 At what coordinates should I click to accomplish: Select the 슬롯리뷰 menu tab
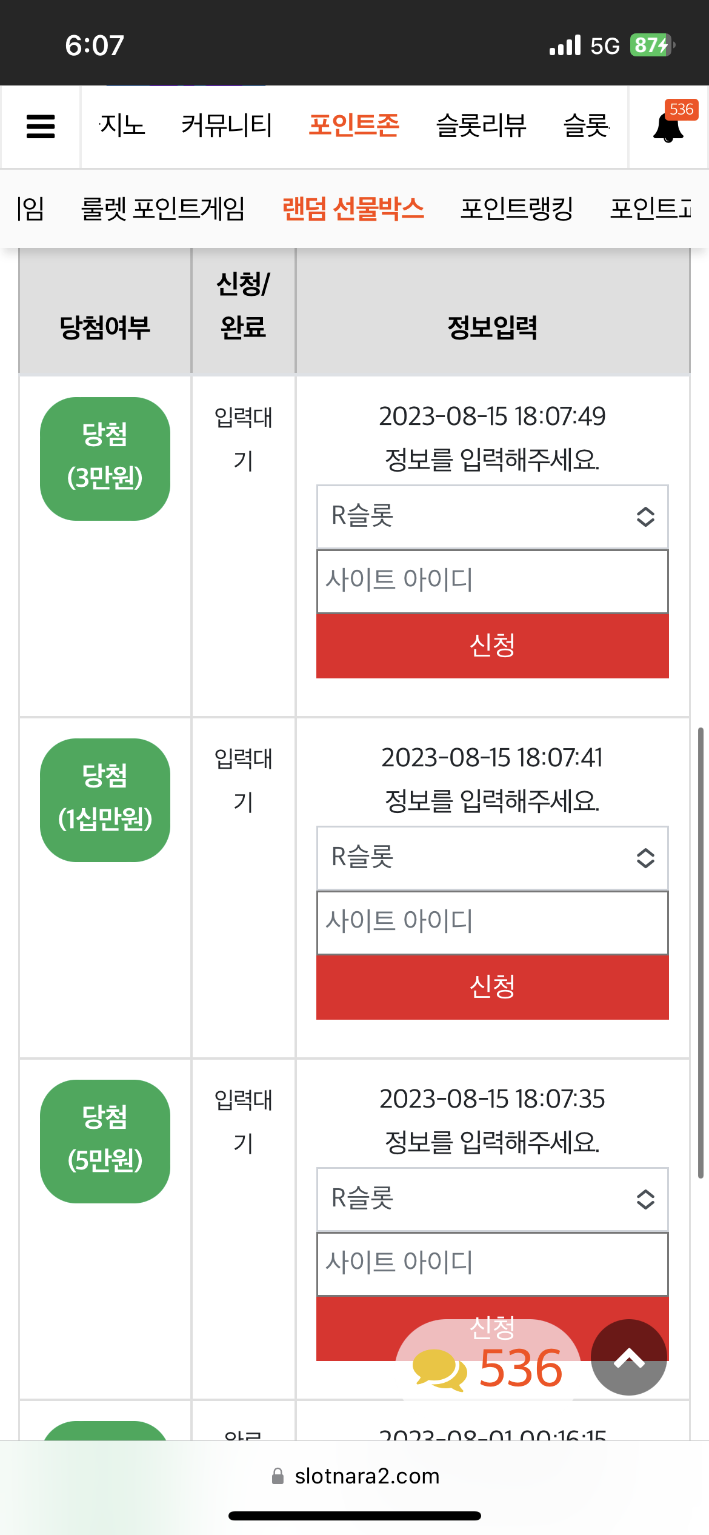point(481,125)
